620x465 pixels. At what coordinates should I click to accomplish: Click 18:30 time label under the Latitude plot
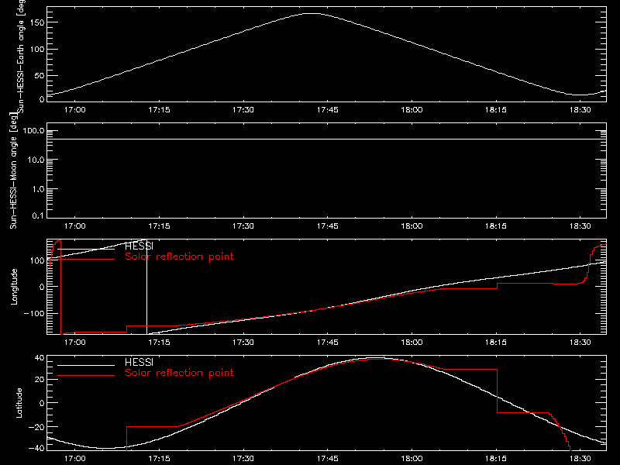point(580,459)
